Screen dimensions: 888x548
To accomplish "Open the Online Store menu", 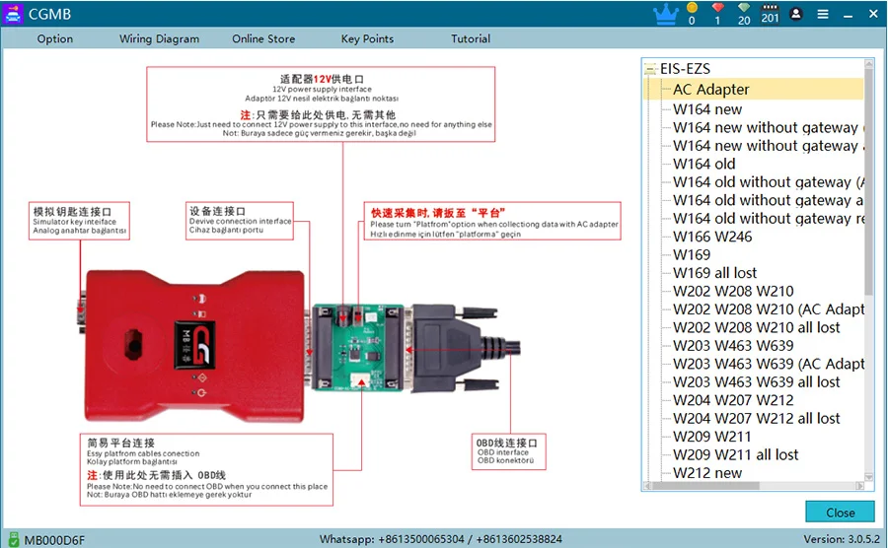I will [x=263, y=39].
